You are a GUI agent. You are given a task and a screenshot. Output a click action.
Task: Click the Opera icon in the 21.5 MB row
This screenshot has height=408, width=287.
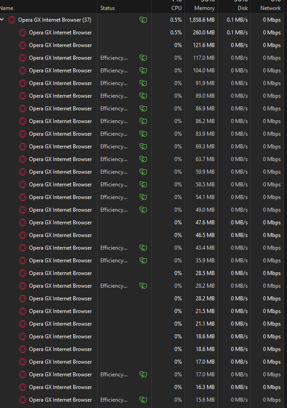(x=23, y=311)
